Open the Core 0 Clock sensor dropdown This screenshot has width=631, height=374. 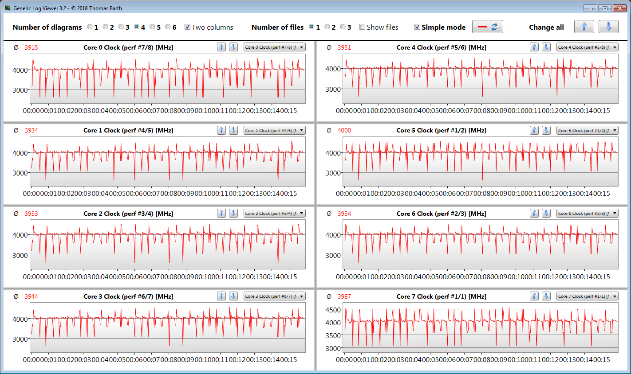point(275,47)
